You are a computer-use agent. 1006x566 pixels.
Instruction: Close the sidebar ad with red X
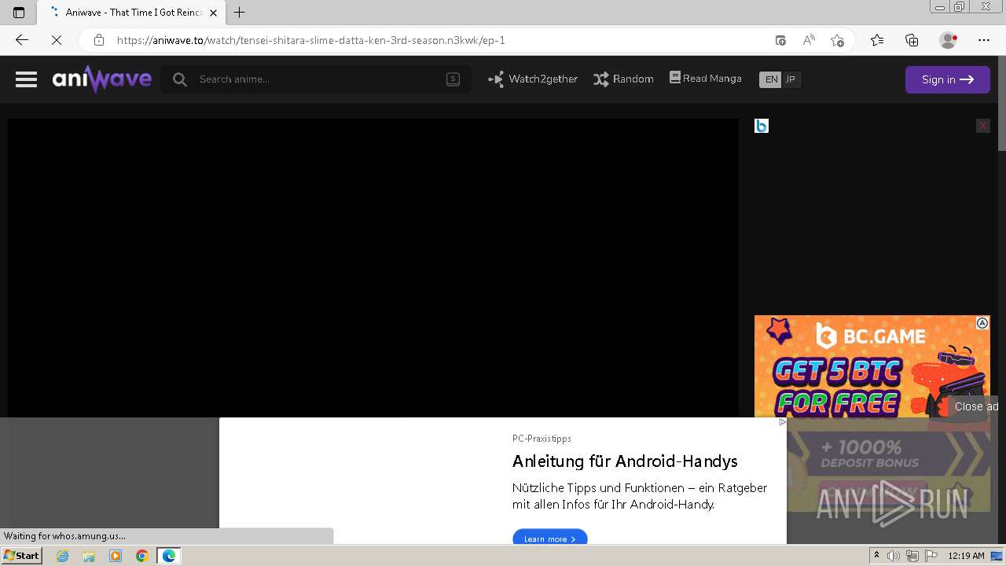pyautogui.click(x=982, y=126)
